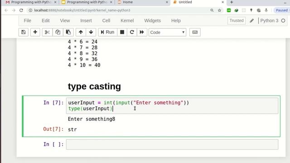Open the Help menu
Viewport: 290px width, 163px height.
pos(176,21)
